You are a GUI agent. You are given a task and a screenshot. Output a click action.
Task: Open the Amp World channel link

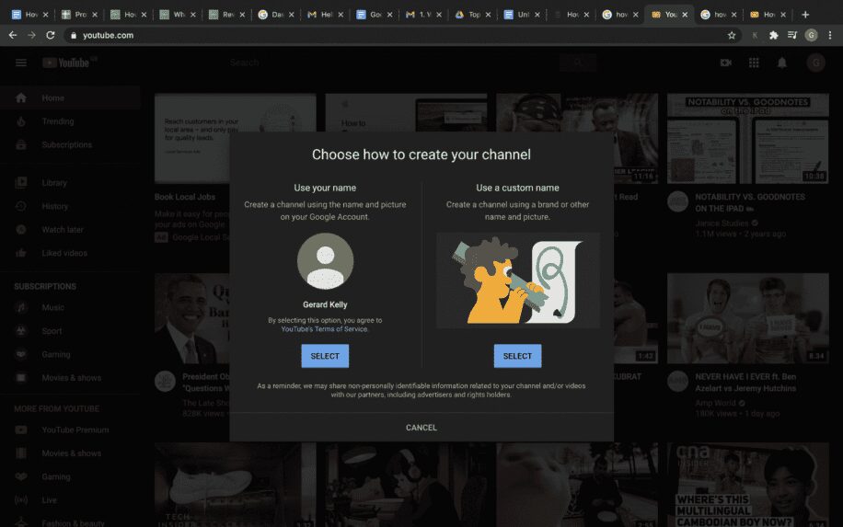(716, 403)
